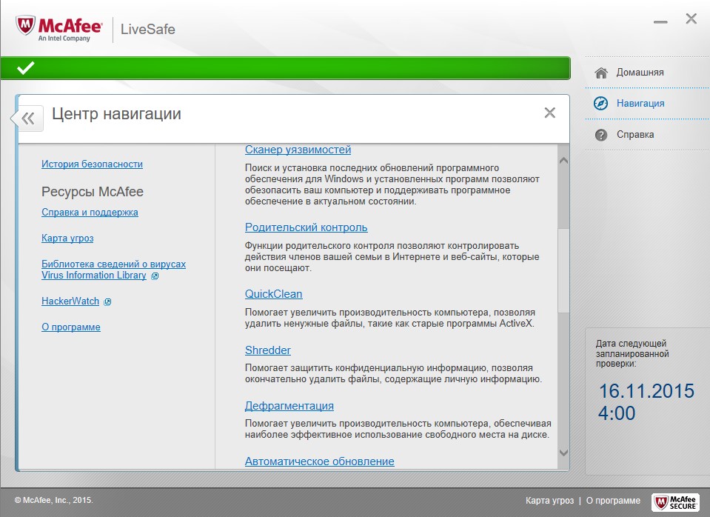Click the Ресурсы McAfee heading
710x517 pixels.
tap(93, 192)
